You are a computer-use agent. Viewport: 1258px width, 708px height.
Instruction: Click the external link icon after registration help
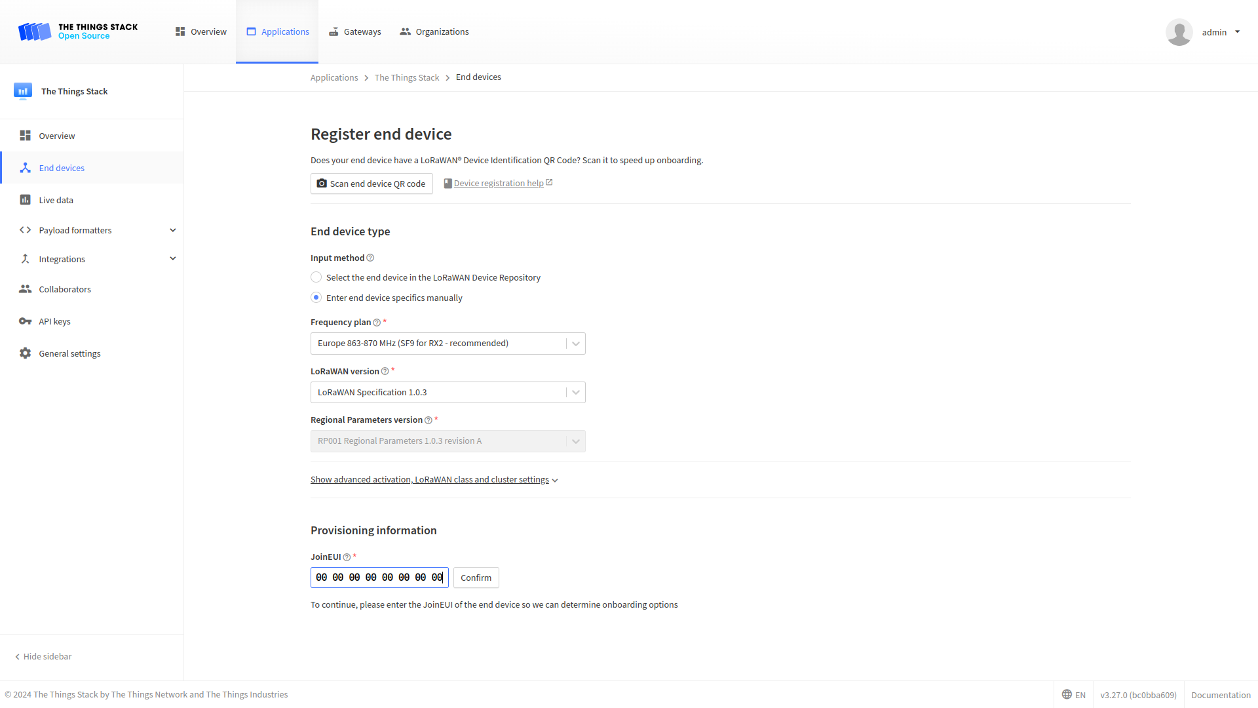pos(549,182)
